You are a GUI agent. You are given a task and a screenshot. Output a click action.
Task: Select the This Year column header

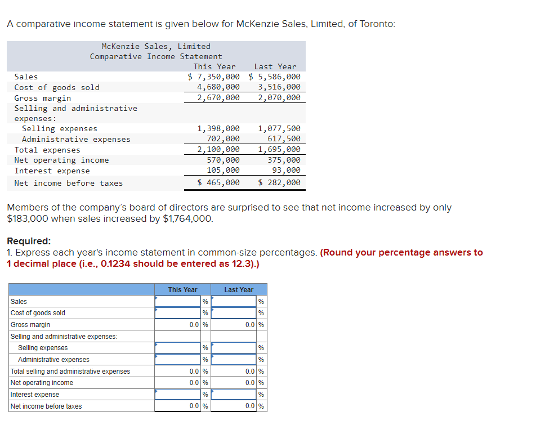(182, 289)
